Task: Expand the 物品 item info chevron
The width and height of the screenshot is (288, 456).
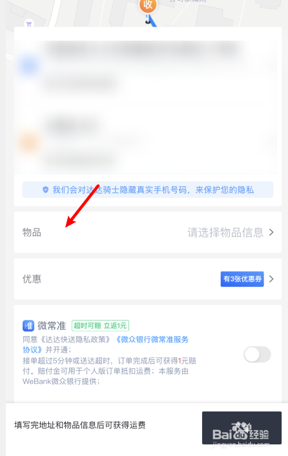Action: tap(271, 232)
